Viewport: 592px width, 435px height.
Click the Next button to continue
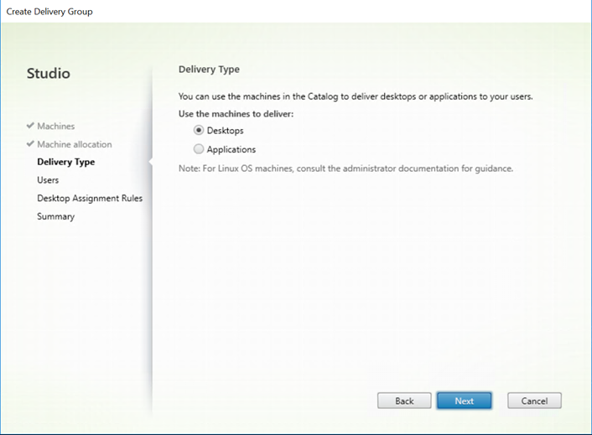465,401
